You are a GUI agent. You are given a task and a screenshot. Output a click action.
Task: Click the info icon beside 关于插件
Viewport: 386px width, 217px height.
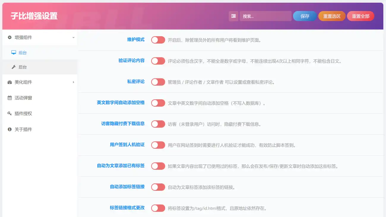pyautogui.click(x=9, y=129)
